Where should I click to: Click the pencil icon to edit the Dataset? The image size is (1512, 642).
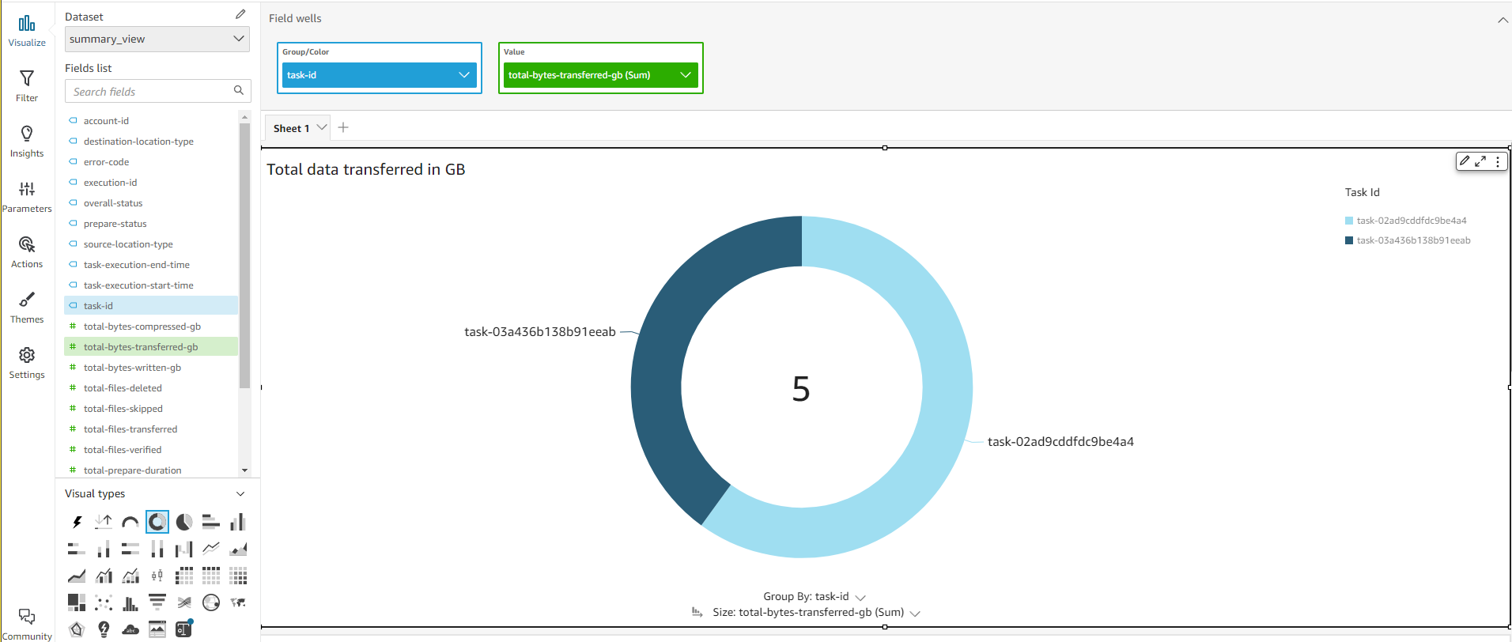240,14
